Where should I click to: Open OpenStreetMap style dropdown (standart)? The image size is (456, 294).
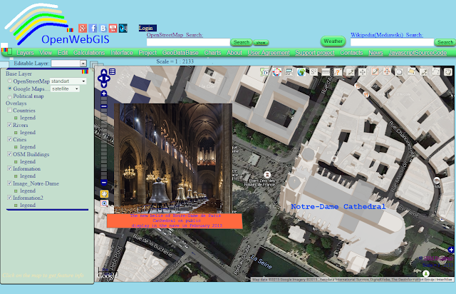[68, 81]
